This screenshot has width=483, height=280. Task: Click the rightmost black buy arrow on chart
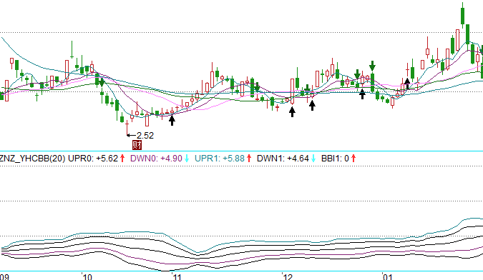click(407, 84)
